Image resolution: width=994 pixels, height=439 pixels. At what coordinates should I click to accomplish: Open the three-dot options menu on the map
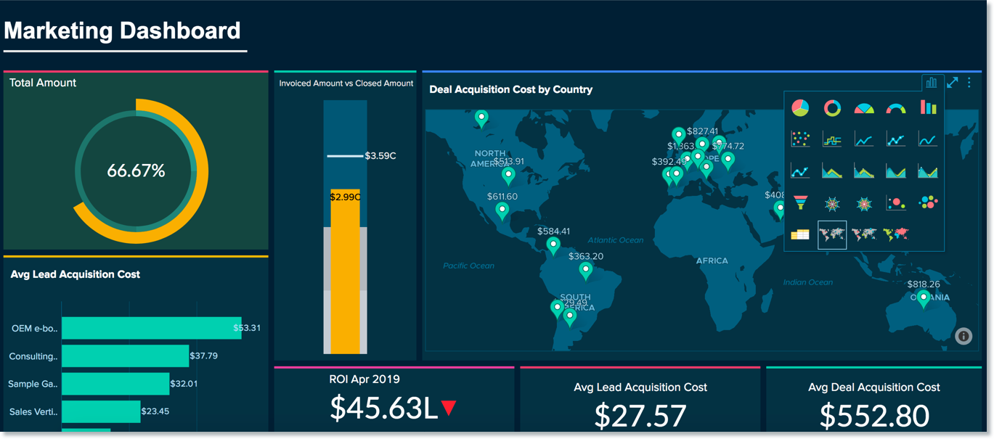coord(969,82)
